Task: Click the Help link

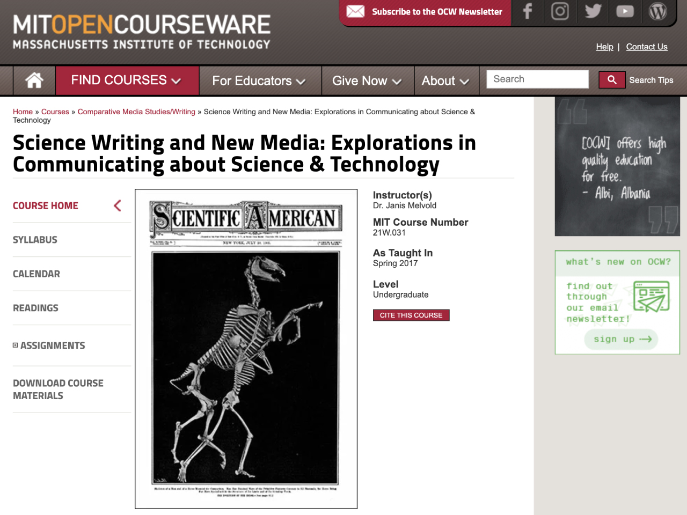Action: (x=604, y=47)
